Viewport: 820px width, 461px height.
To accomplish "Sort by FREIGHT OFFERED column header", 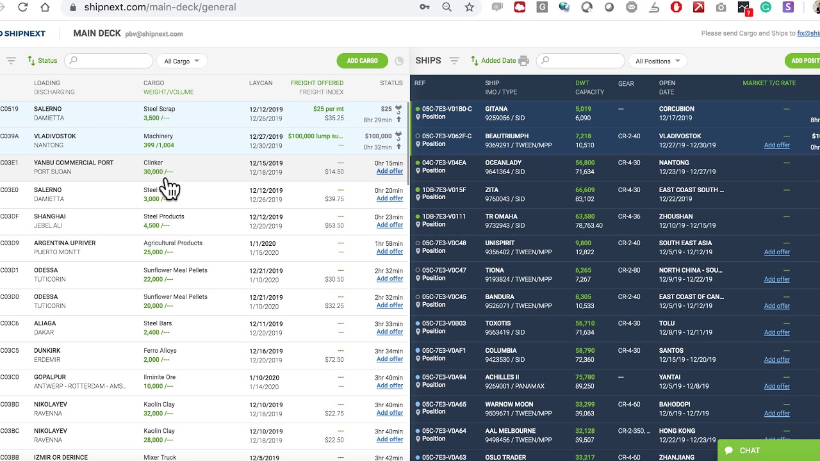I will 317,83.
